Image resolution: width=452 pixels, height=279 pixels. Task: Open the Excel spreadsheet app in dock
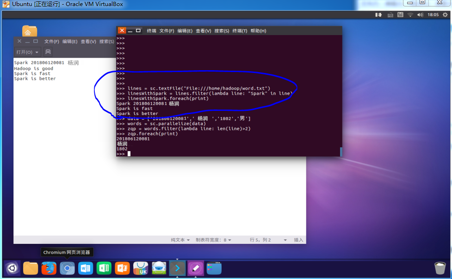pyautogui.click(x=104, y=268)
